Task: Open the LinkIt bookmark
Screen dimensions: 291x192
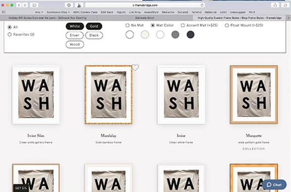Action: pos(223,12)
